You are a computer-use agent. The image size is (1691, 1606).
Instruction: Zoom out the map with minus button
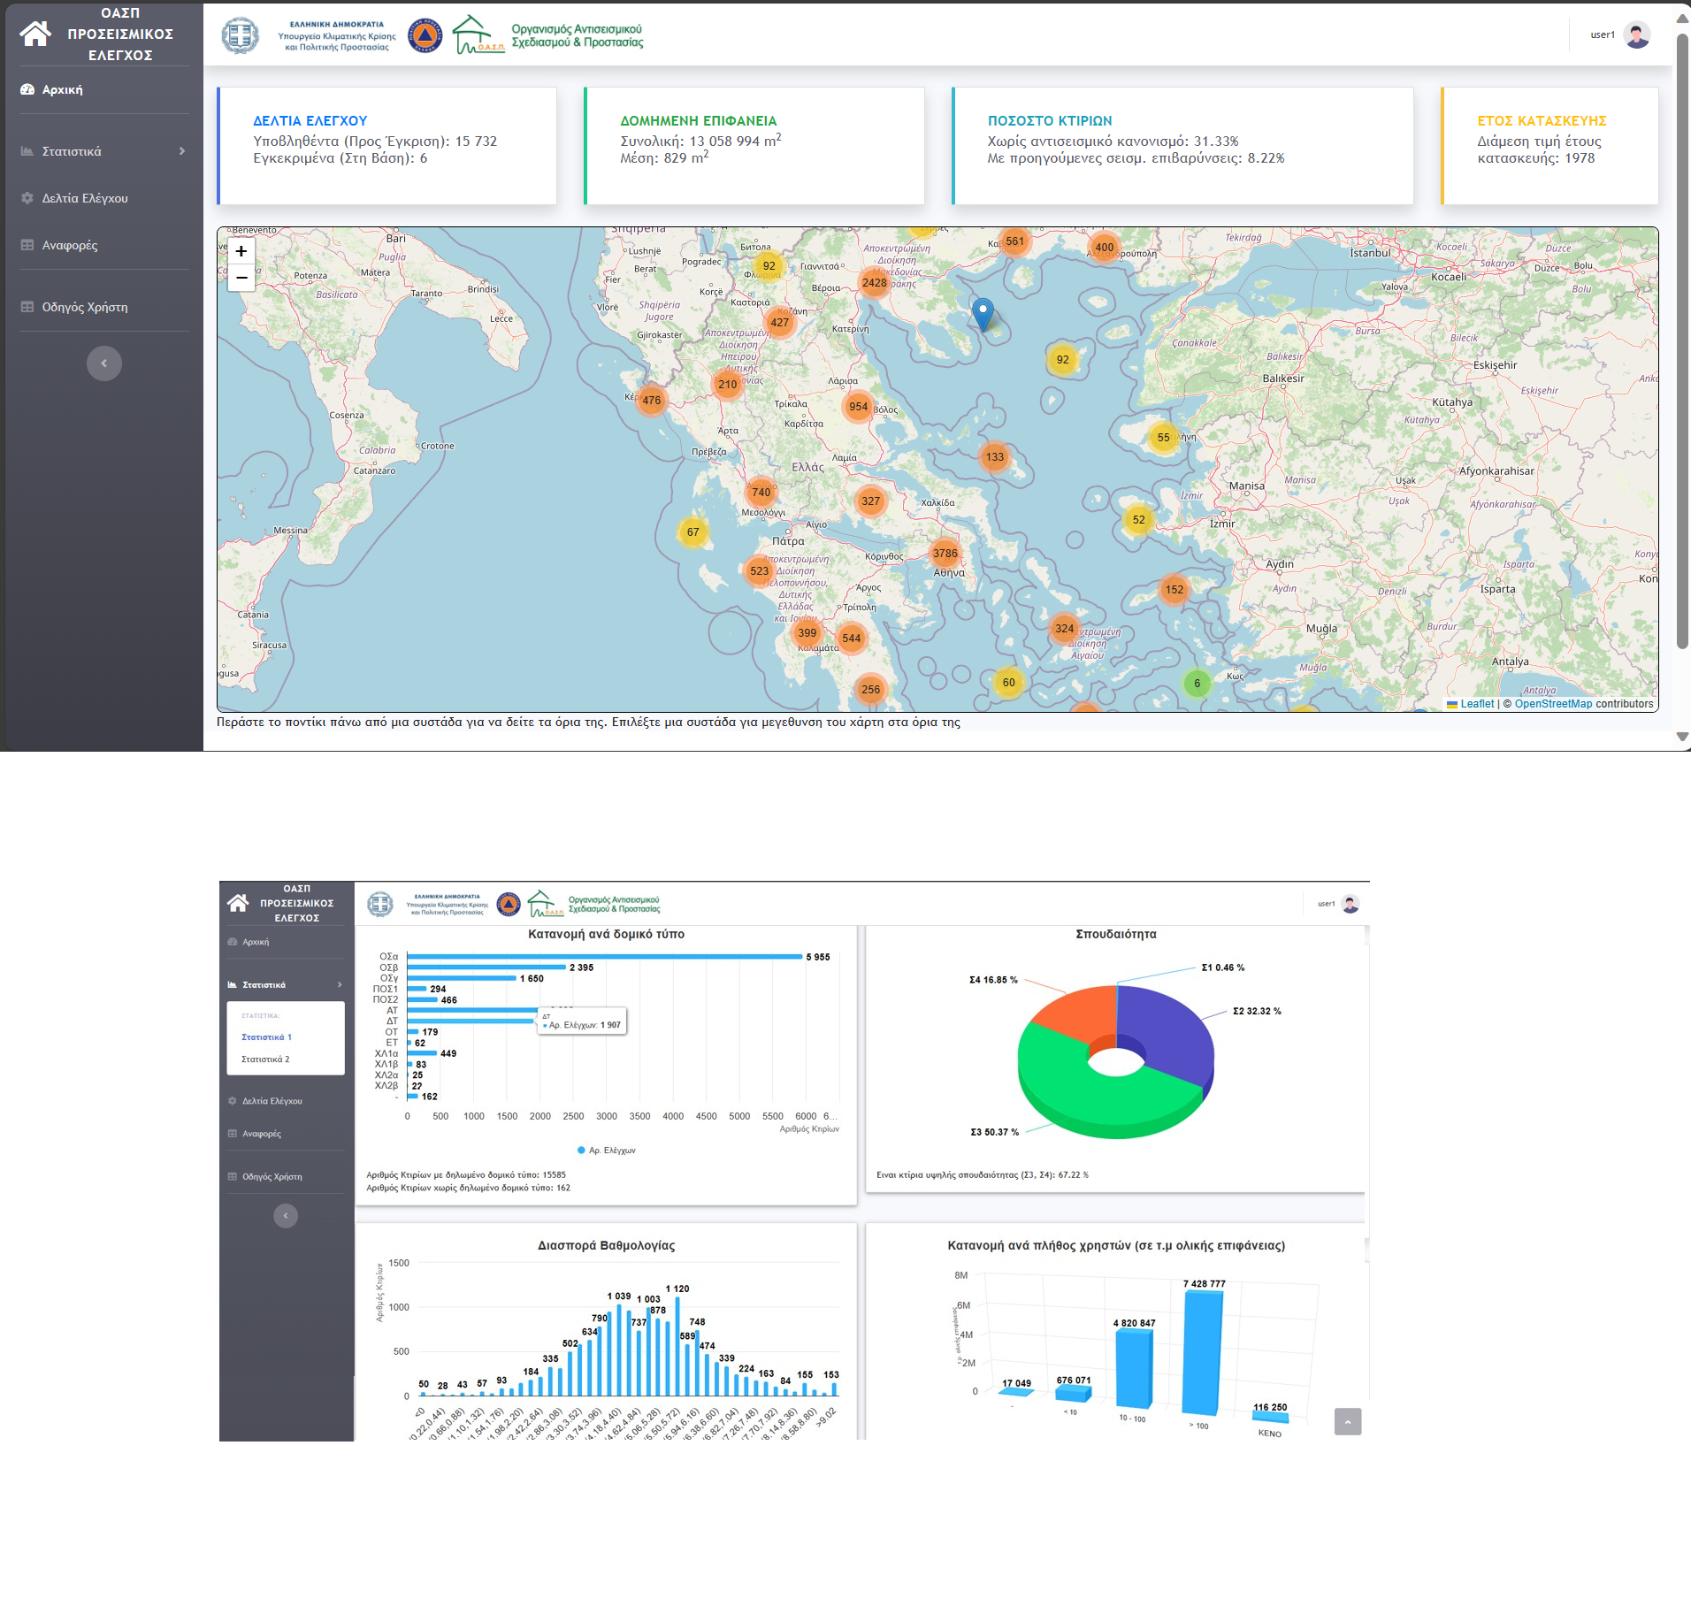pyautogui.click(x=241, y=278)
